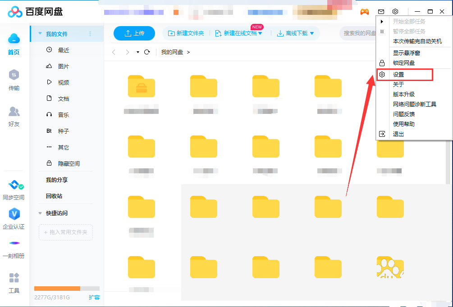
Task: Go back with the left arrow navigation icon
Action: [114, 52]
